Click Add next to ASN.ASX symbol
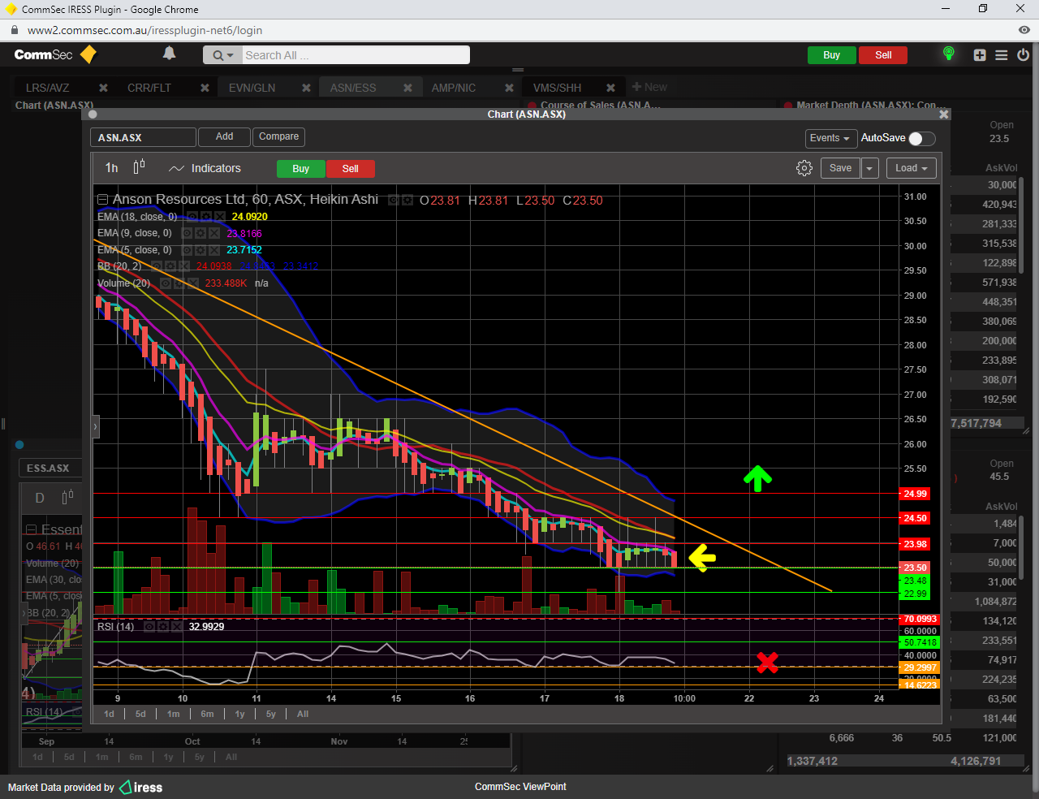1039x799 pixels. [x=225, y=137]
